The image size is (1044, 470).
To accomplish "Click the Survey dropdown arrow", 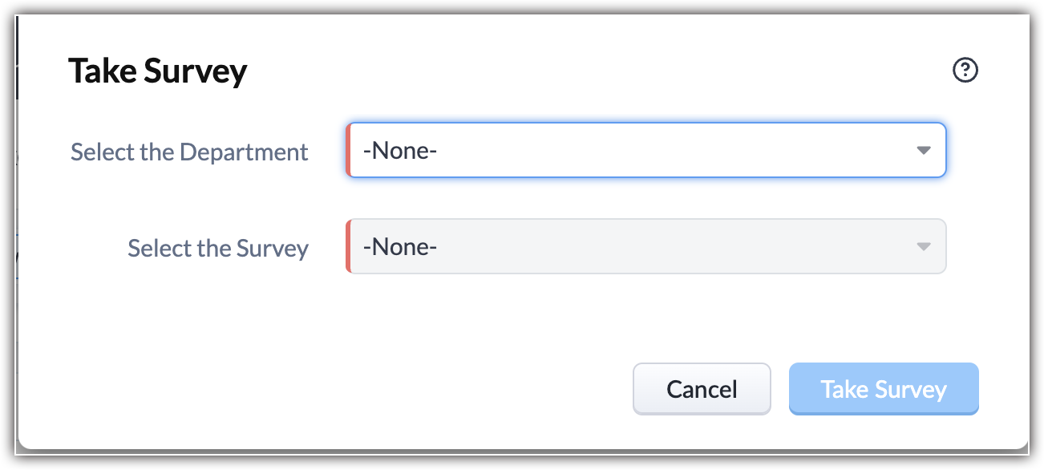I will pyautogui.click(x=924, y=247).
